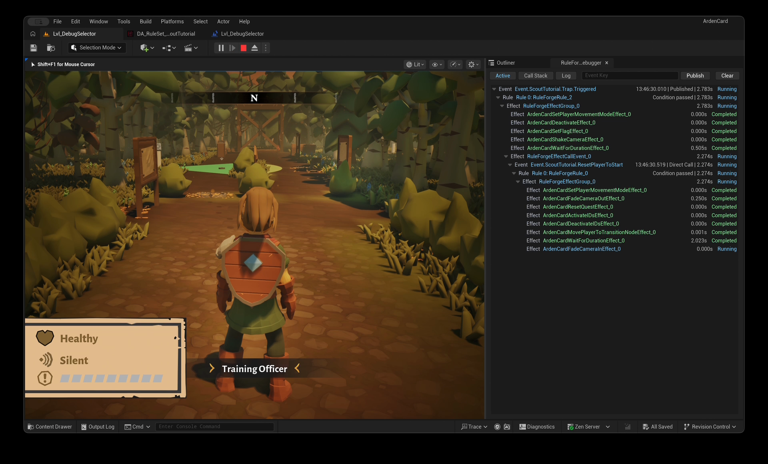Select the ArdenCardShakeCameraEffect_0 link
Image resolution: width=768 pixels, height=464 pixels.
pos(565,140)
